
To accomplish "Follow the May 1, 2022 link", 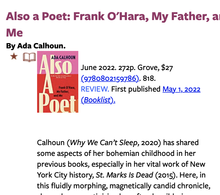I will (181, 89).
